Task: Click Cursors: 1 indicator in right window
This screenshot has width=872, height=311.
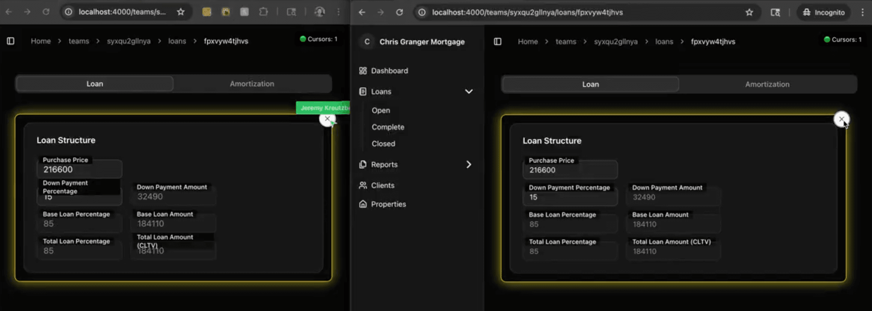Action: click(843, 39)
